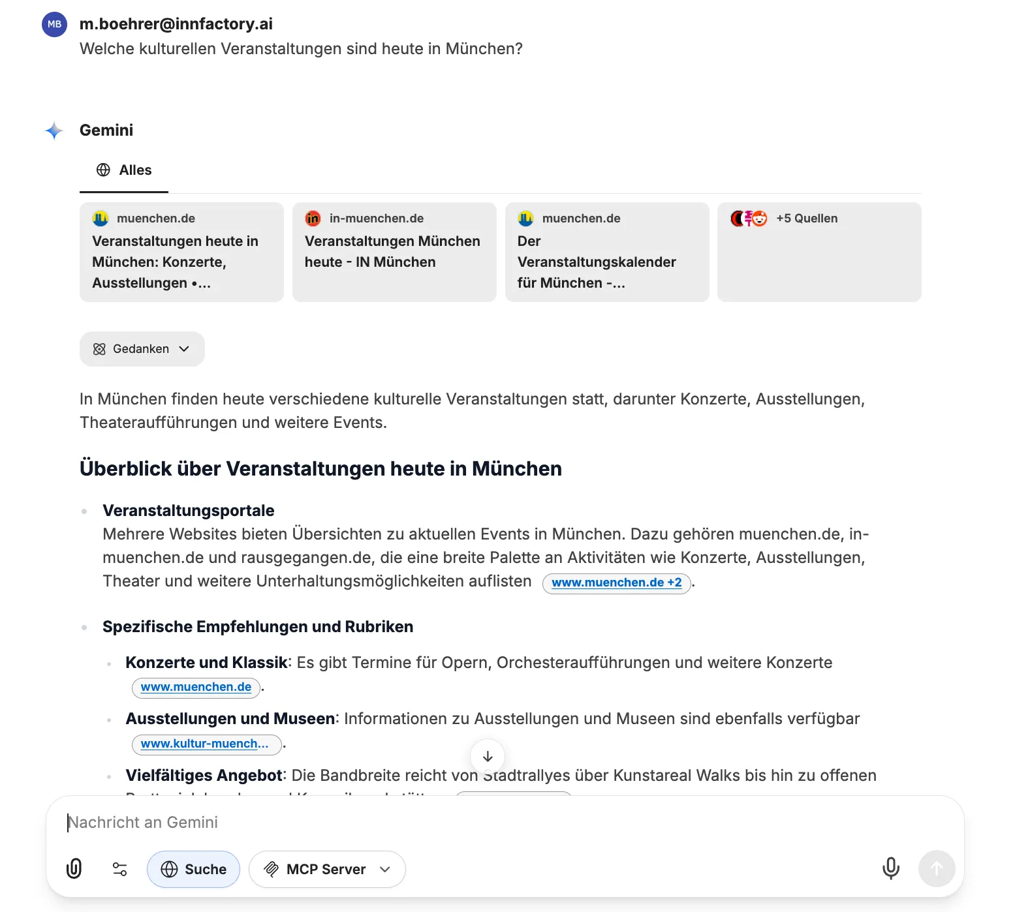The width and height of the screenshot is (1030, 912).
Task: Click the www.muenchen.de link under Konzerte
Action: [196, 687]
